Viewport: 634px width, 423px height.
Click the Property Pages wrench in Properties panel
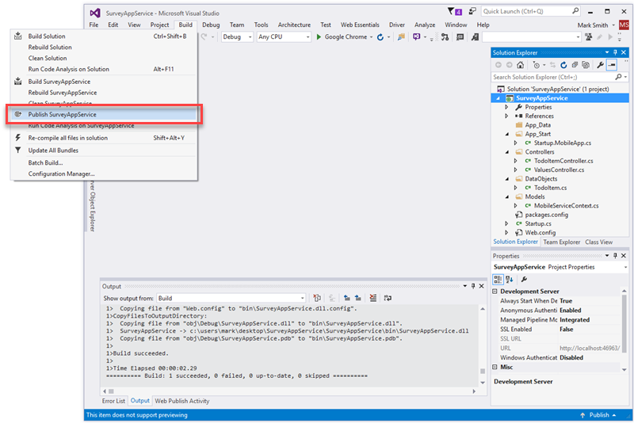tap(524, 279)
